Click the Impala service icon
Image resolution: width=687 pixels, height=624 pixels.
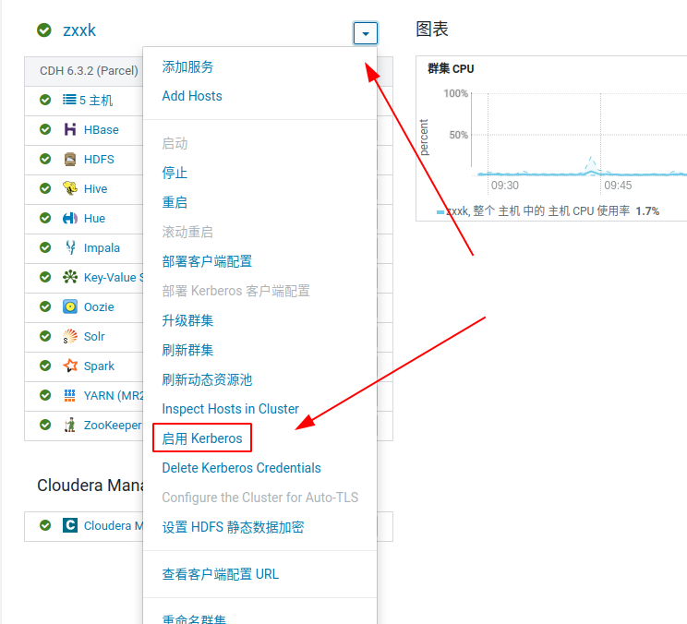70,247
